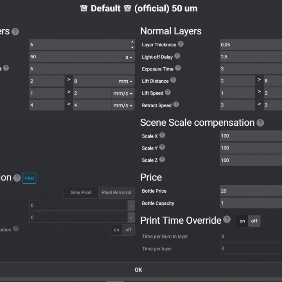
Task: Expand the first mm/s unit dropdown
Action: tap(123, 94)
